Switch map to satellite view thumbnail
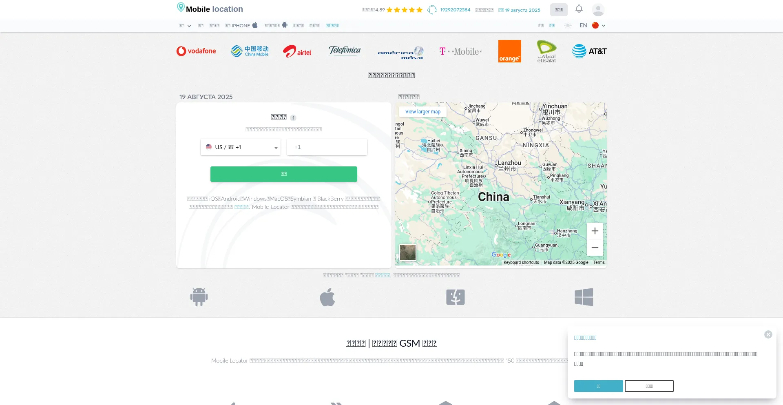 coord(408,252)
